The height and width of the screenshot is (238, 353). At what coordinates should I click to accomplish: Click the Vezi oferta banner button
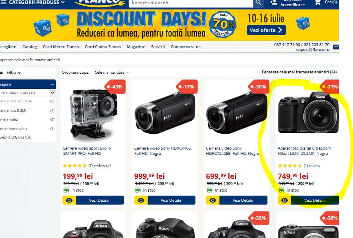pos(266,30)
